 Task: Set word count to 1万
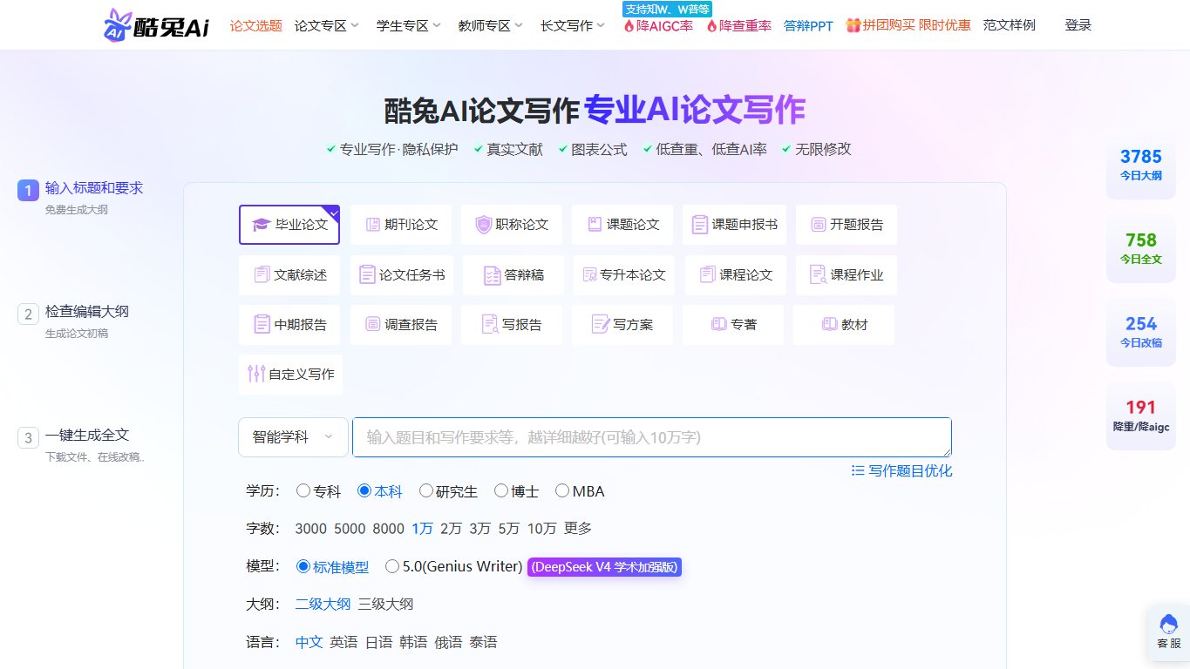click(x=423, y=528)
